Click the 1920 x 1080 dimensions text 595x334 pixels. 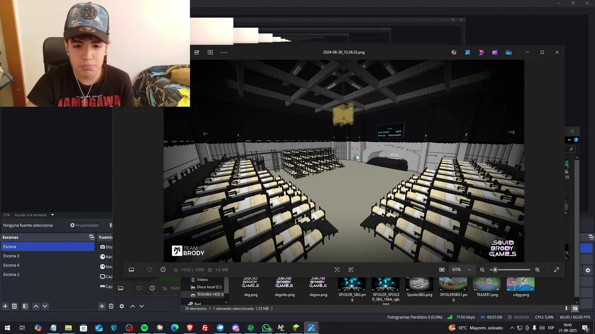pyautogui.click(x=192, y=270)
